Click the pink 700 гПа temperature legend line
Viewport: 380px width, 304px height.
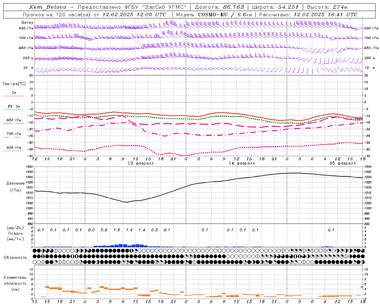[13, 137]
